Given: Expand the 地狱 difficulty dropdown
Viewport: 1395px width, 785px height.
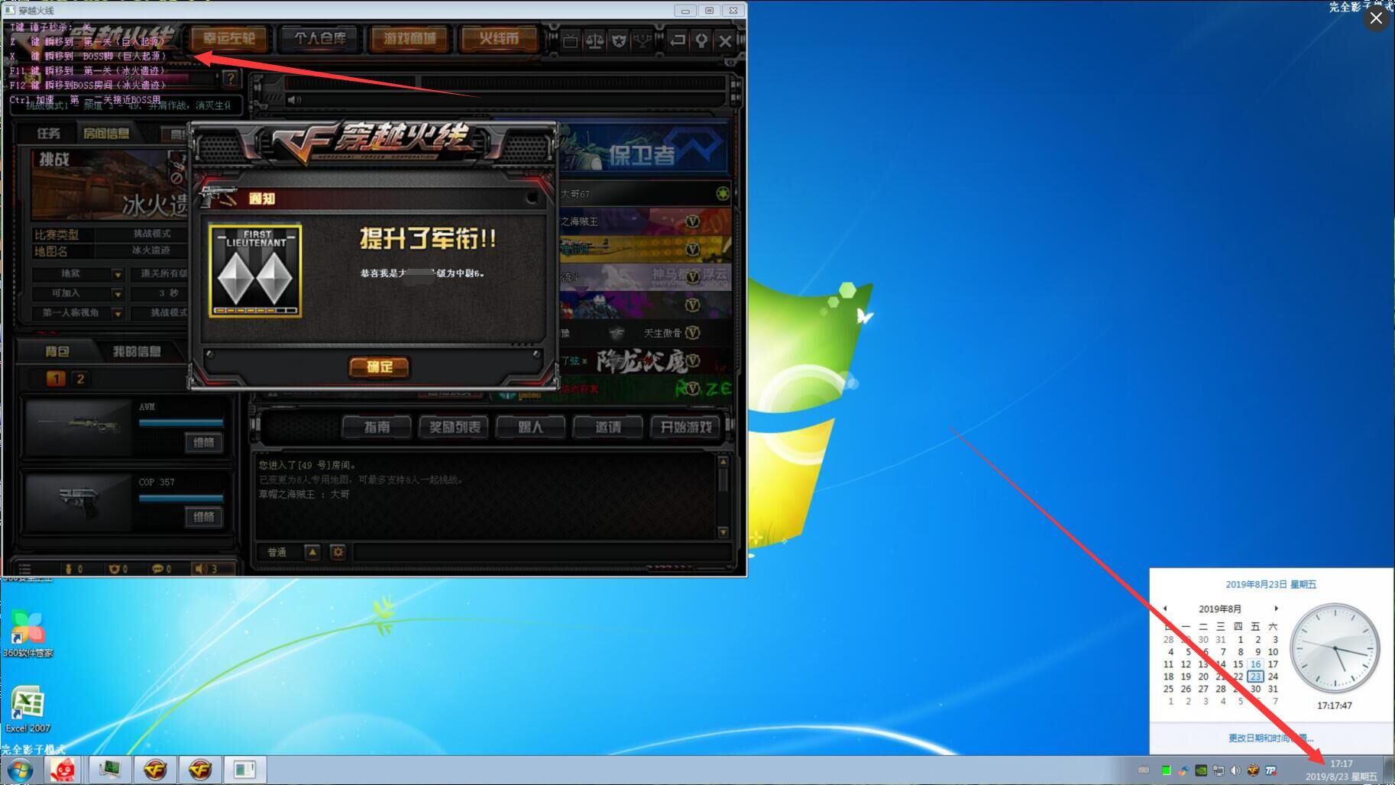Looking at the screenshot, I should (x=118, y=274).
